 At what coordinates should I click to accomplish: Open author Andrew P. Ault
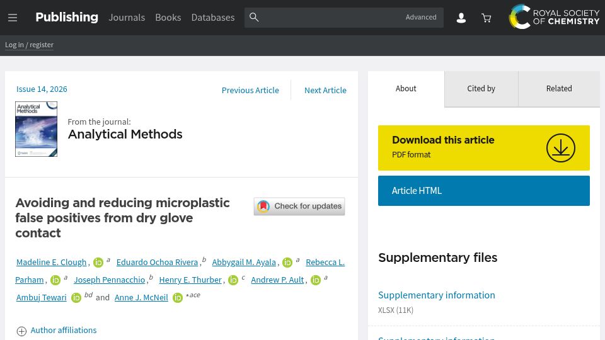277,280
